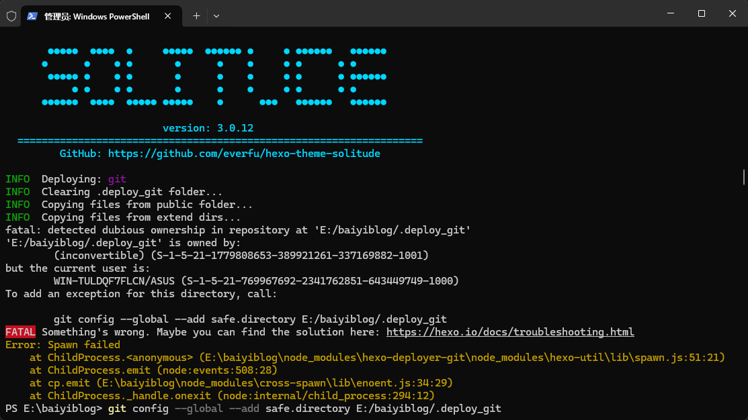Screen dimensions: 748x420
Task: Click the PS E:\baiyiblog> prompt text
Action: (x=54, y=409)
